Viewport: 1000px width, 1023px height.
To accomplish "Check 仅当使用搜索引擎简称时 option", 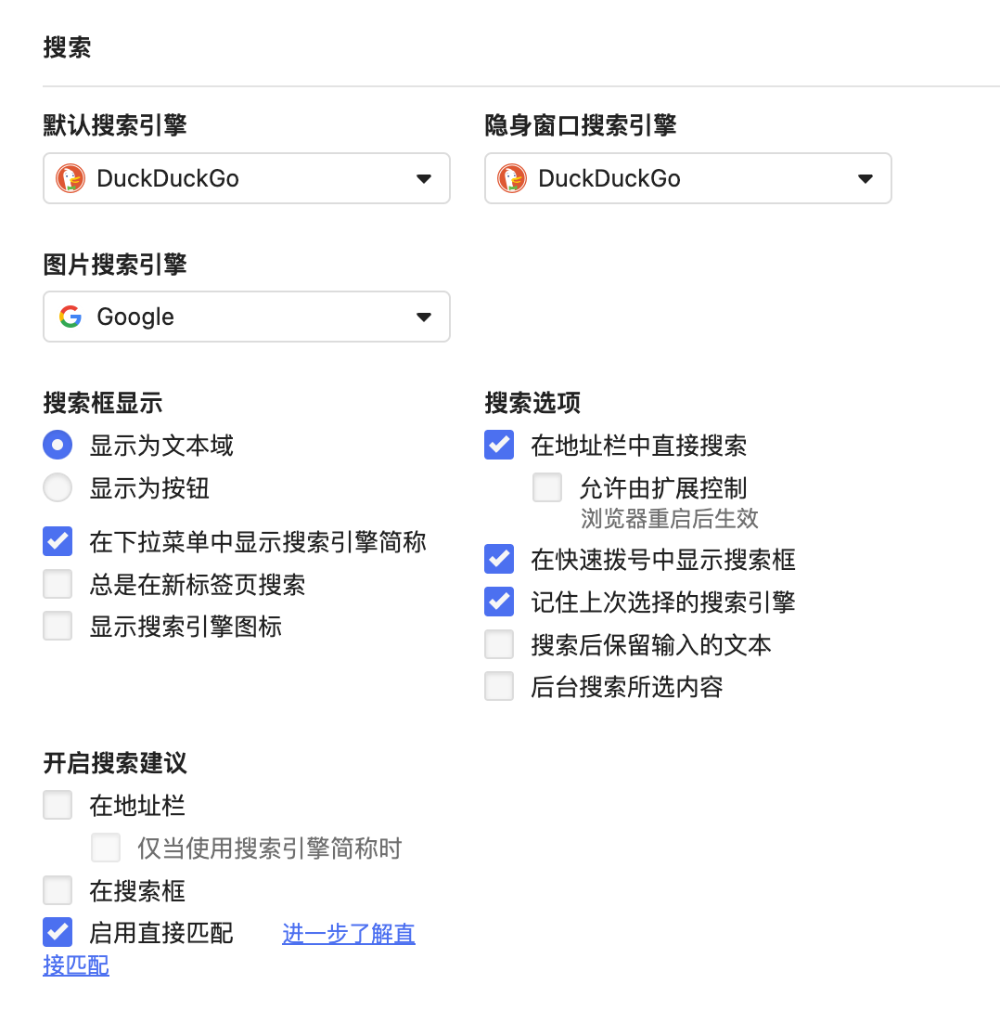I will click(x=106, y=848).
